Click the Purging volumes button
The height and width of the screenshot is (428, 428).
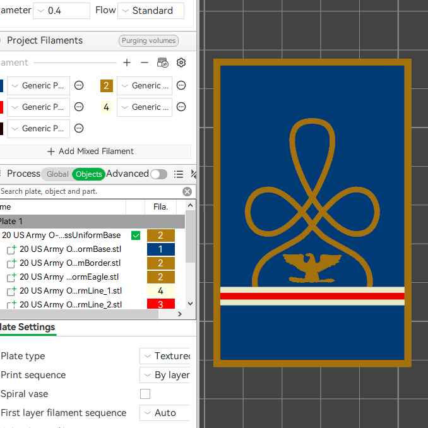148,40
